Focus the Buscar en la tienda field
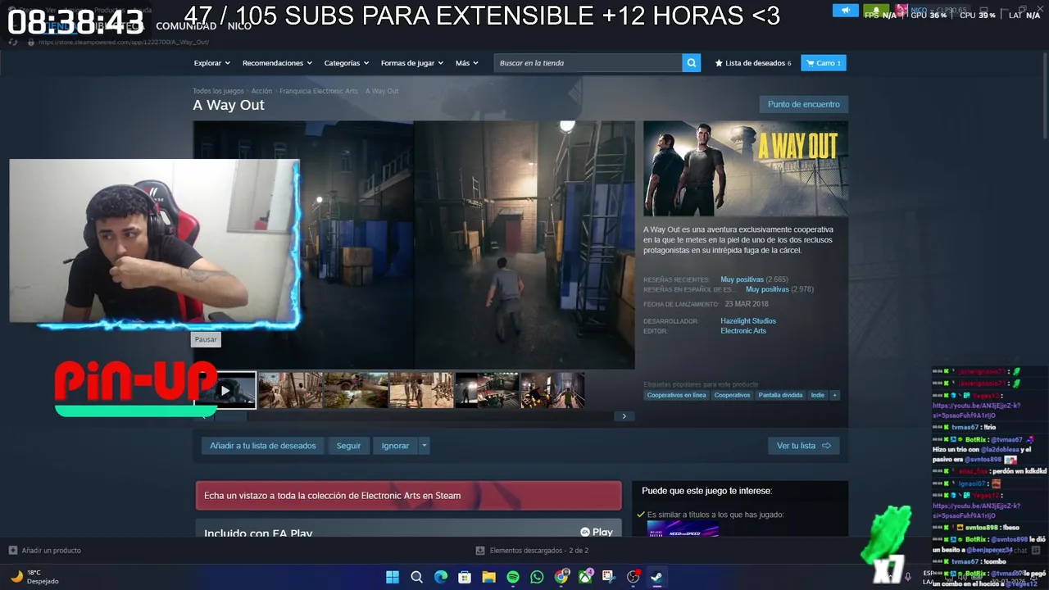1049x590 pixels. pyautogui.click(x=588, y=63)
